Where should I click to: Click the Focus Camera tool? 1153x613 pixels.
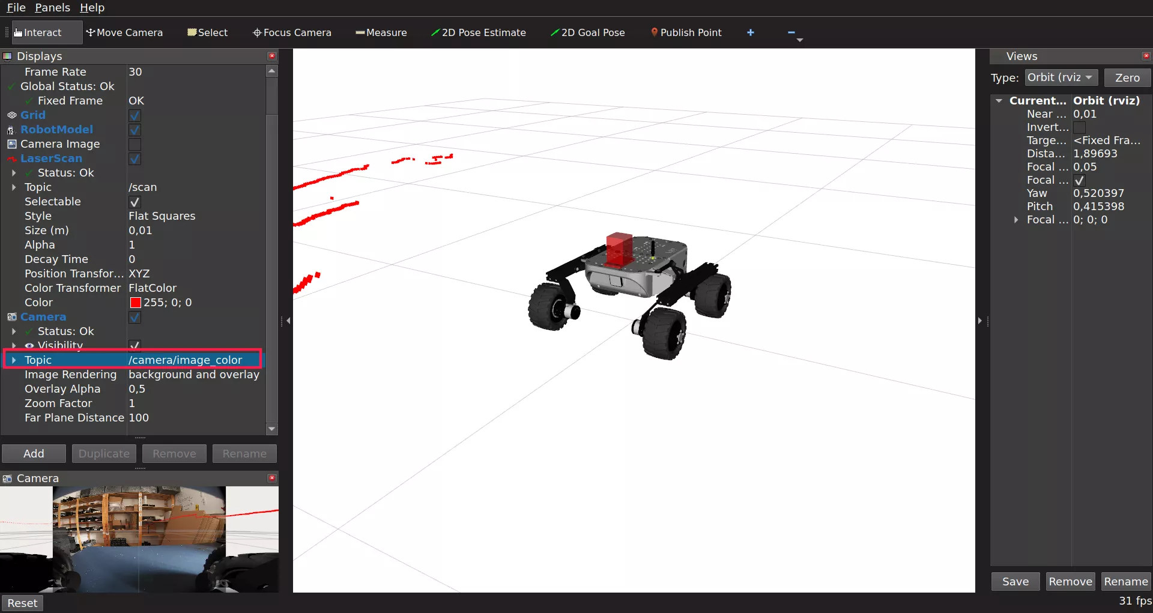coord(292,32)
